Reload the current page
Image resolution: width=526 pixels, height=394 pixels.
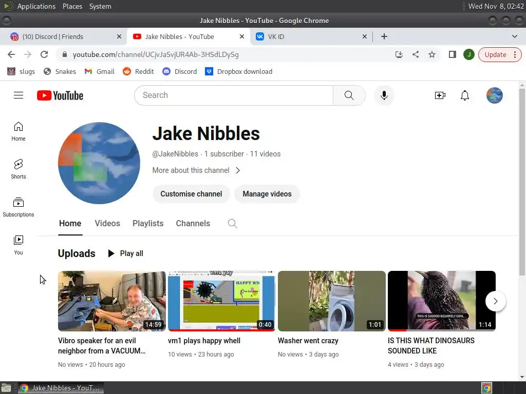(x=44, y=54)
